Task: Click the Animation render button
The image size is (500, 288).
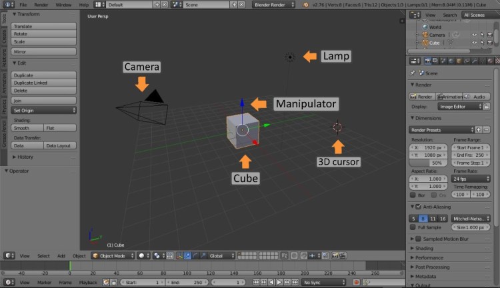Action: 450,96
